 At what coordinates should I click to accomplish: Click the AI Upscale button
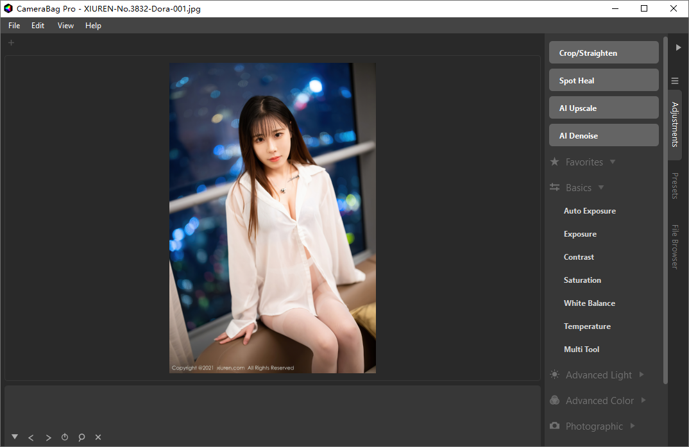click(603, 107)
